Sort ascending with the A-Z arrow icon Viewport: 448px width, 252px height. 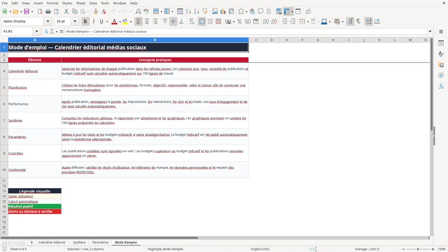[189, 12]
